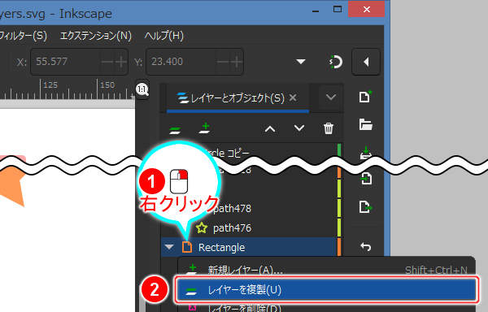The height and width of the screenshot is (312, 488).
Task: Decrease the X value with minus button
Action: point(107,62)
